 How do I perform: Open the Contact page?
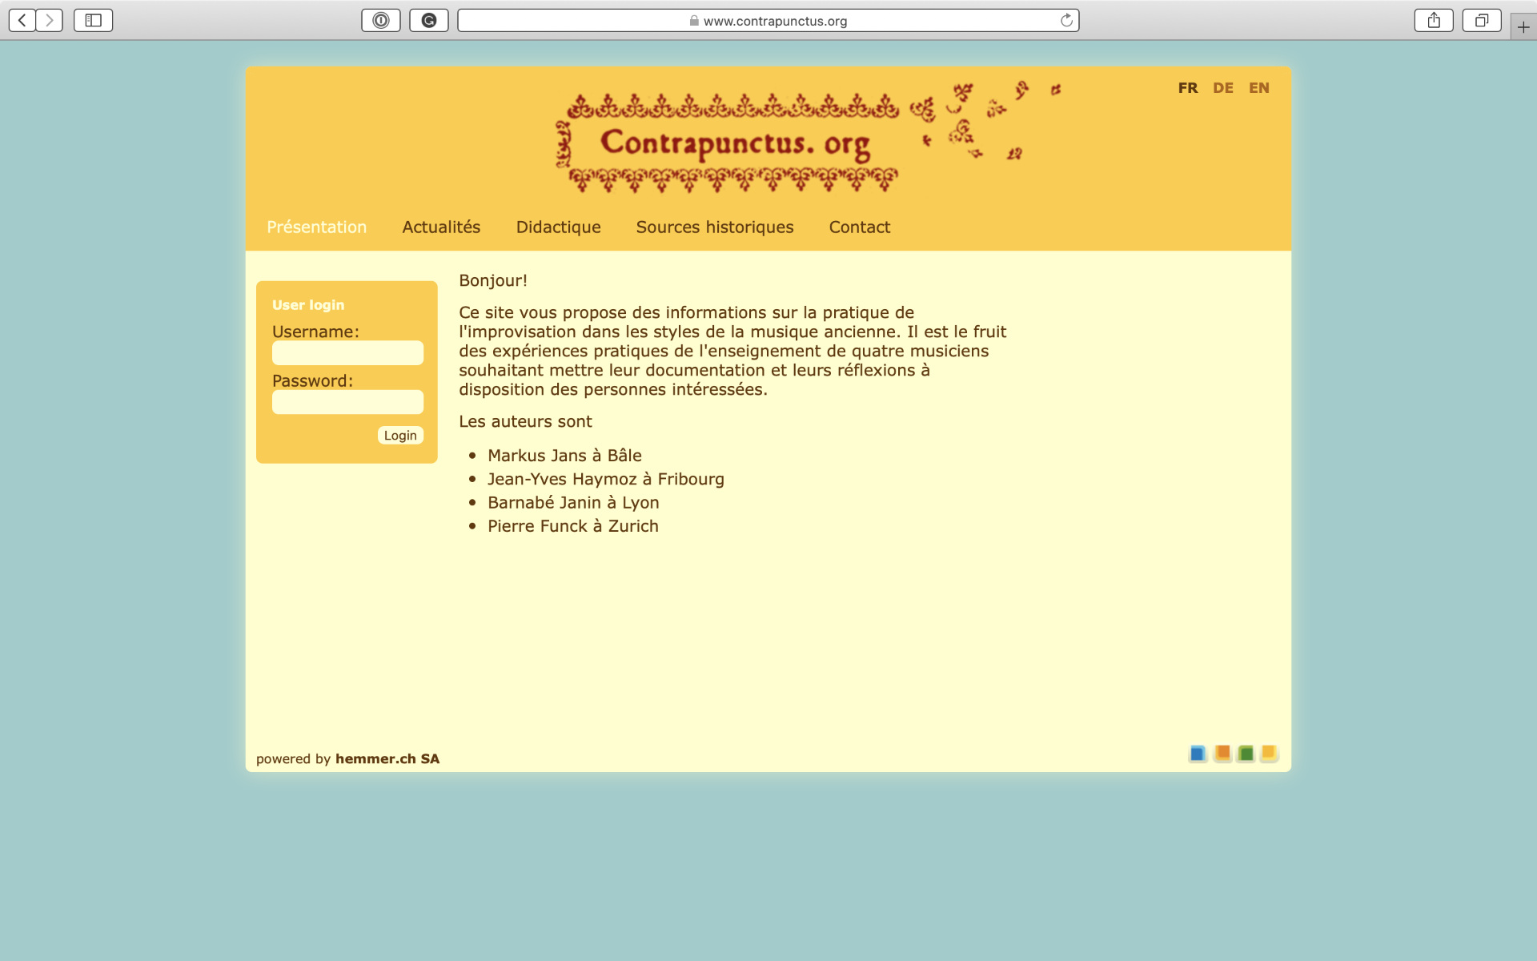(x=859, y=227)
